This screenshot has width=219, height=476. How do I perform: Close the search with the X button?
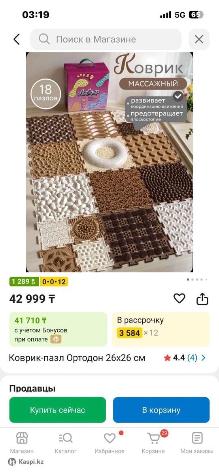pos(199,39)
